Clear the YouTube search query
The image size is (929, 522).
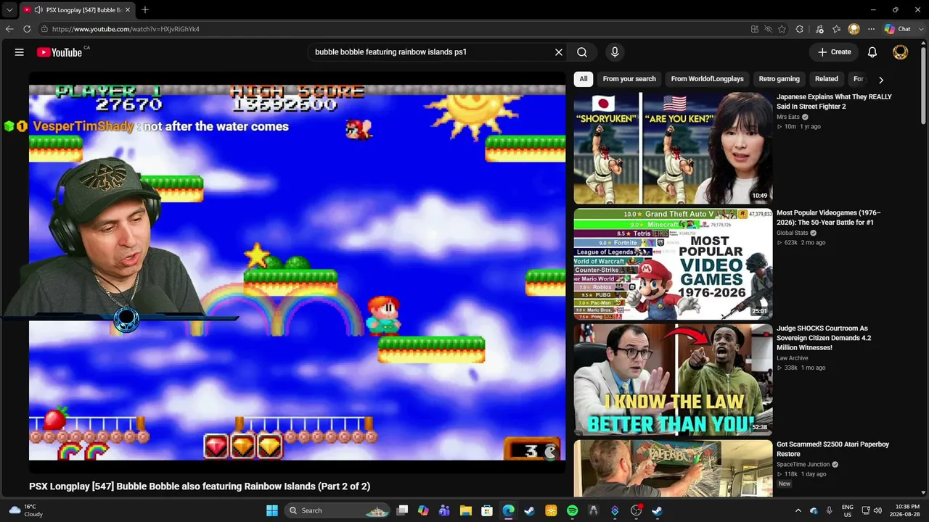click(559, 52)
